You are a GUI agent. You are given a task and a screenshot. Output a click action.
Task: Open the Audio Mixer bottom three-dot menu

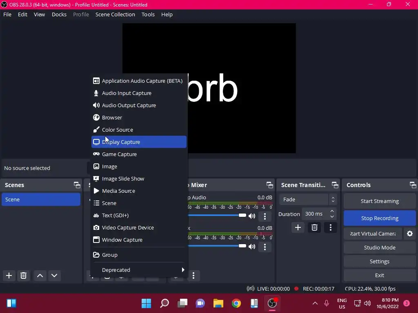(193, 276)
